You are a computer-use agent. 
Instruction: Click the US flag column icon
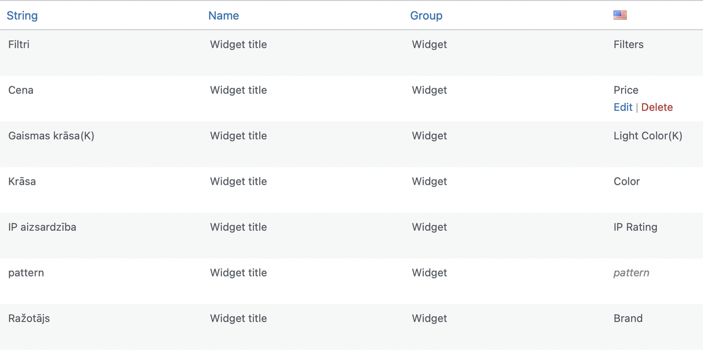tap(620, 15)
